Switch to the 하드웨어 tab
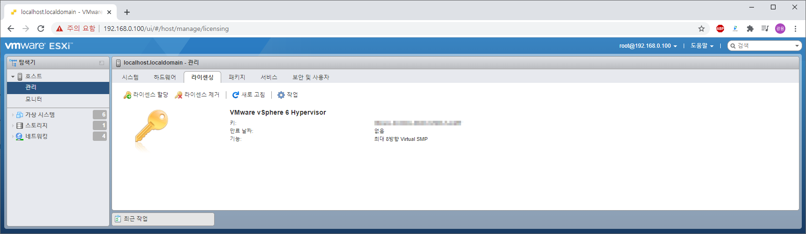Viewport: 806px width, 234px height. click(165, 77)
